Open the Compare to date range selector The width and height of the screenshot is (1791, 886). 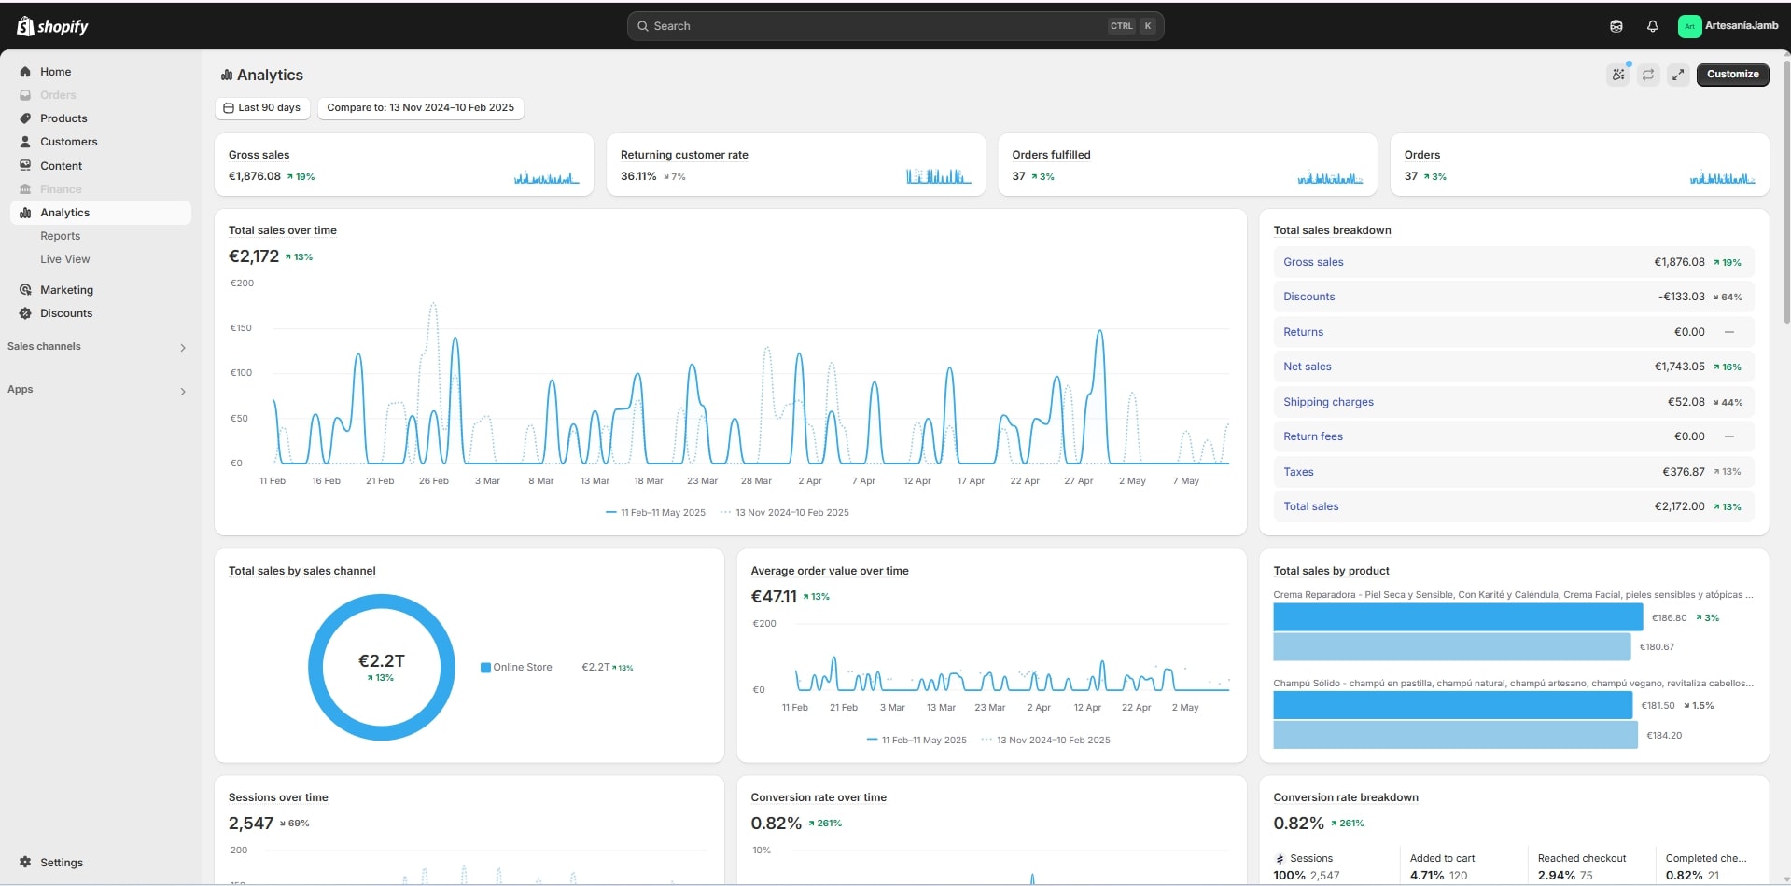(420, 108)
